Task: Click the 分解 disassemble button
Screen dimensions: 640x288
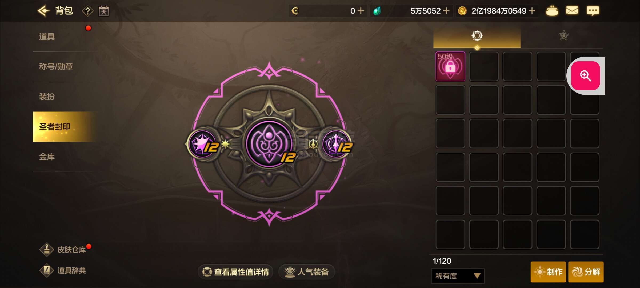Action: click(586, 272)
